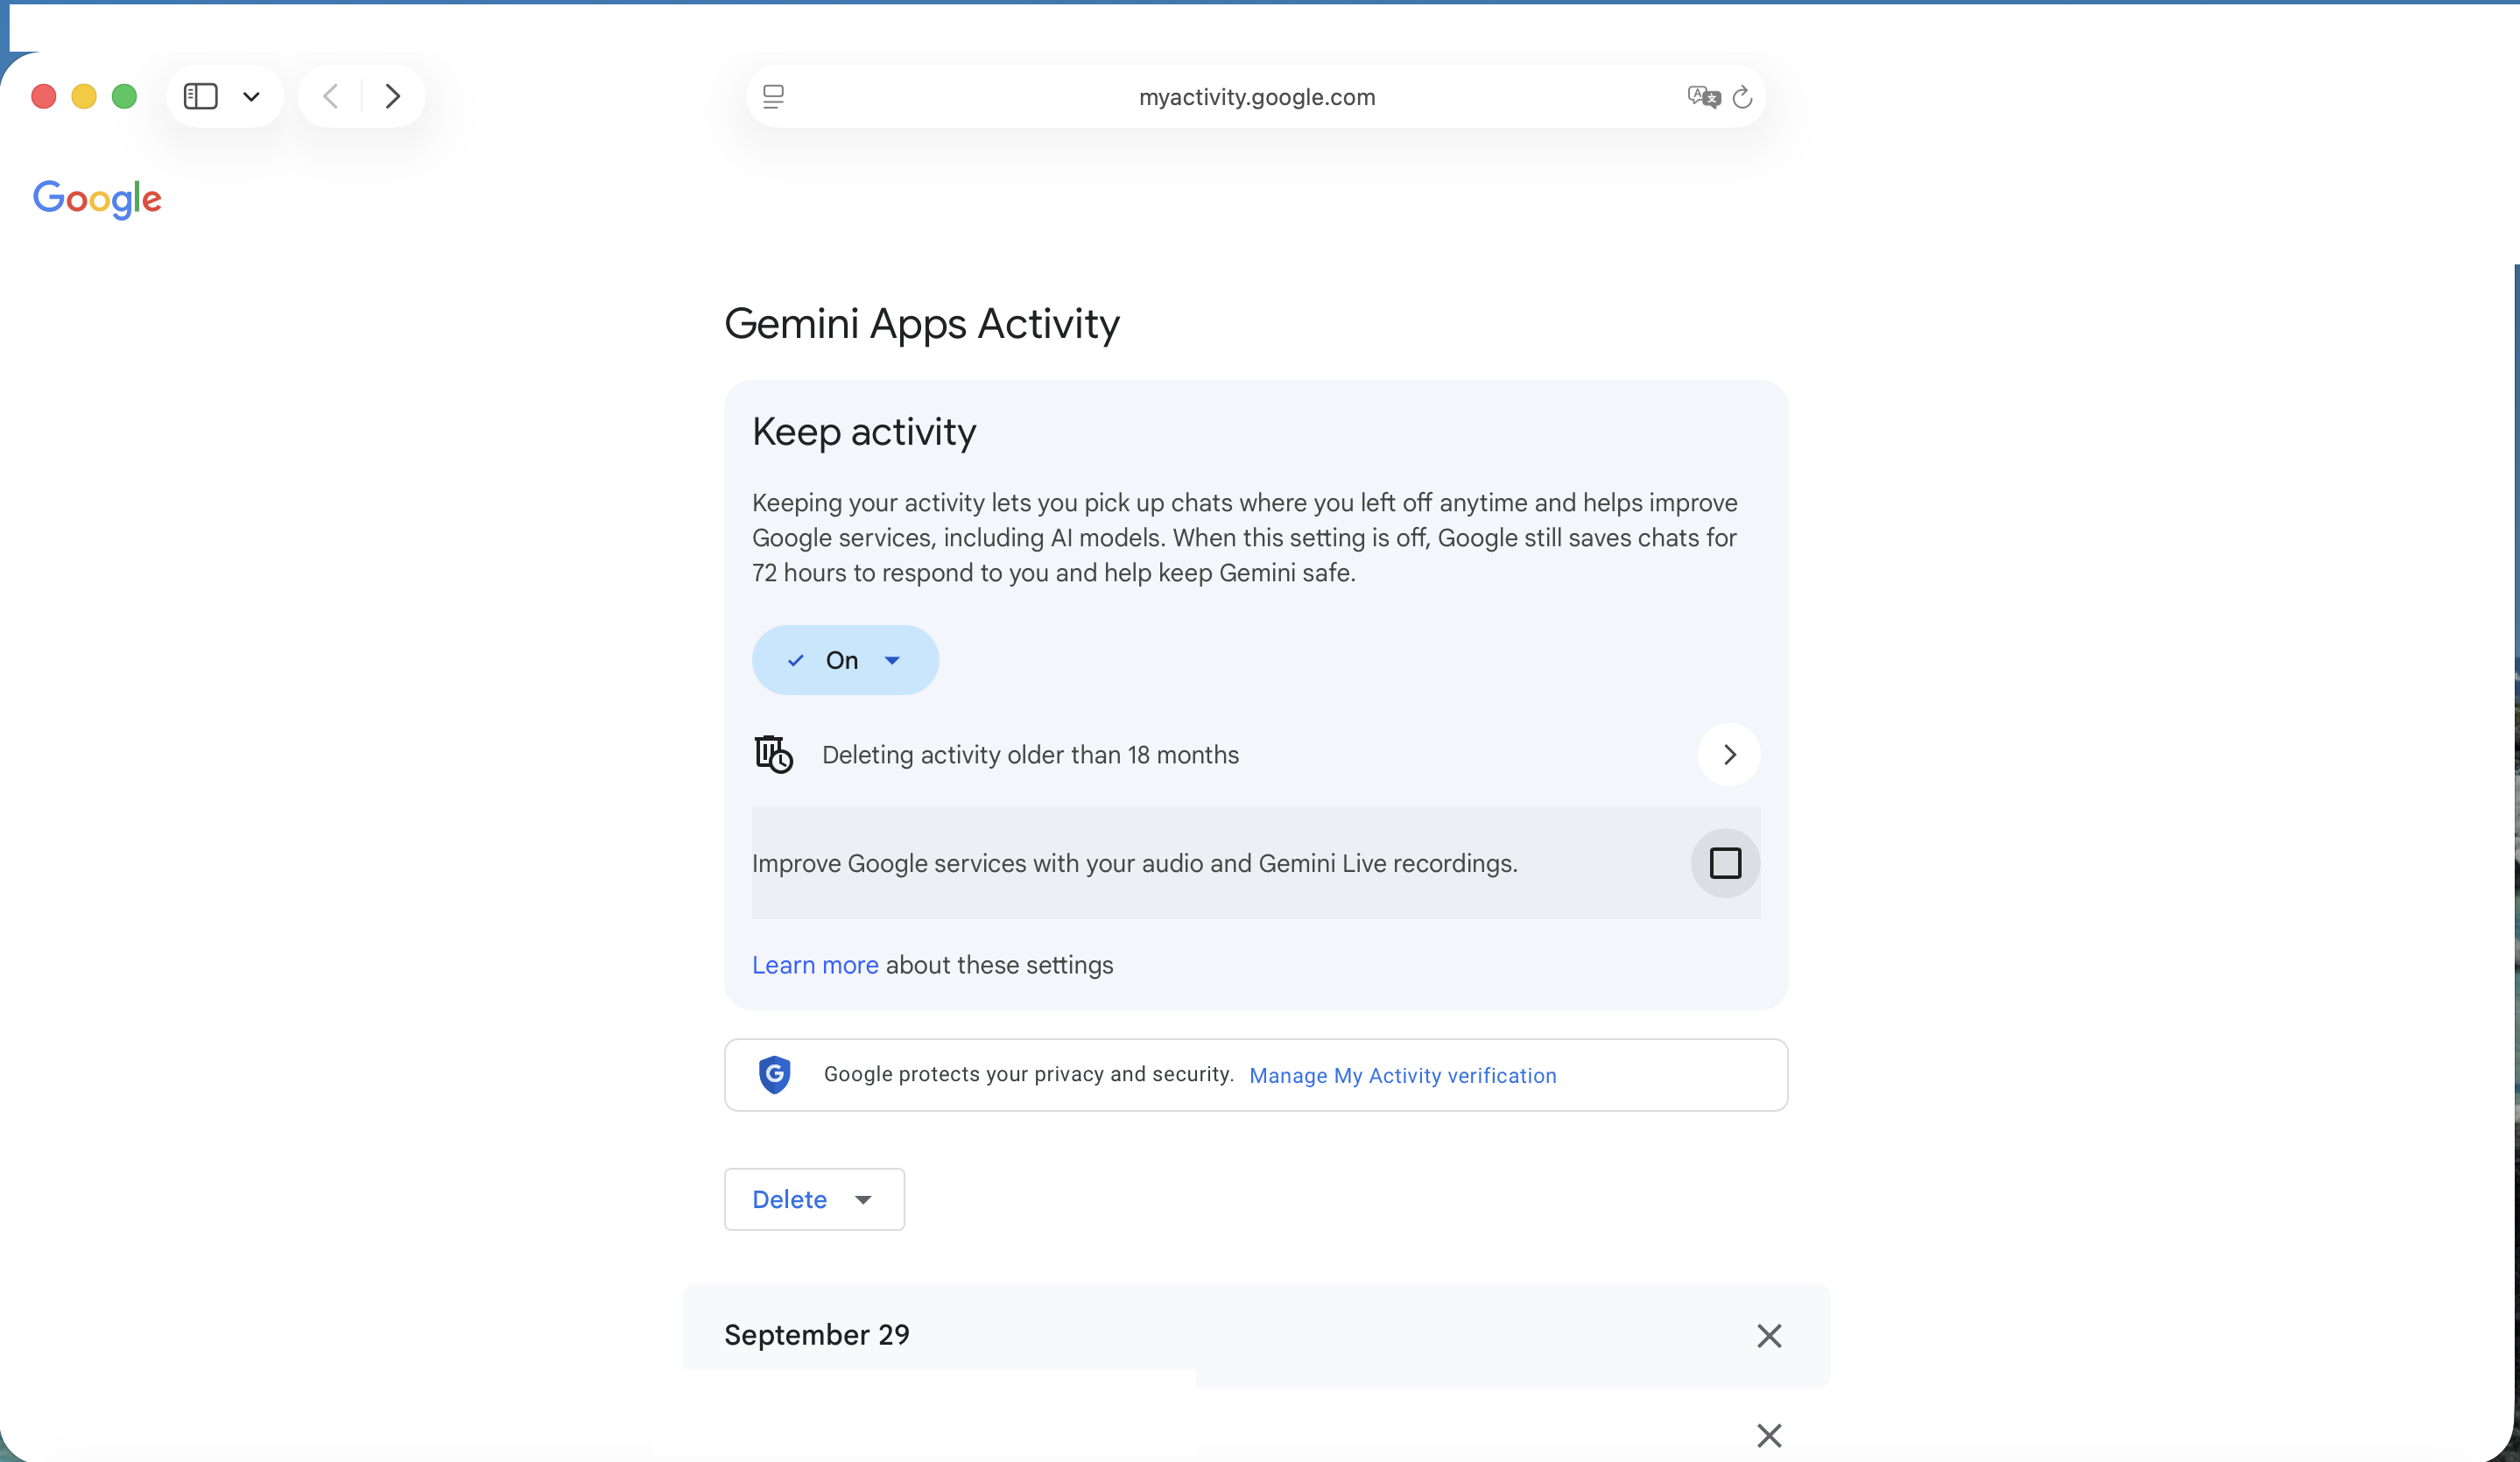Go forward to the next page
2520x1462 pixels.
393,96
